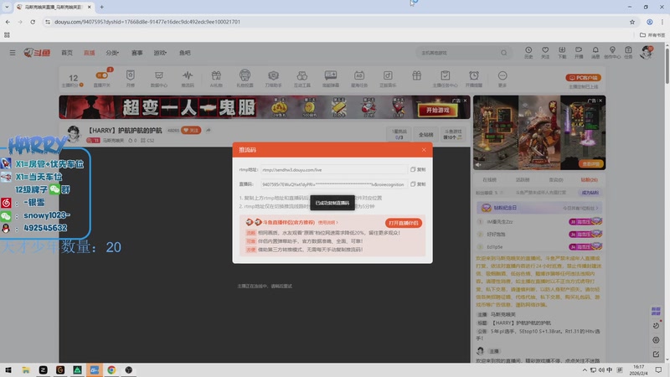Image resolution: width=670 pixels, height=377 pixels.
Task: Click the PC客户端 button
Action: (x=583, y=77)
